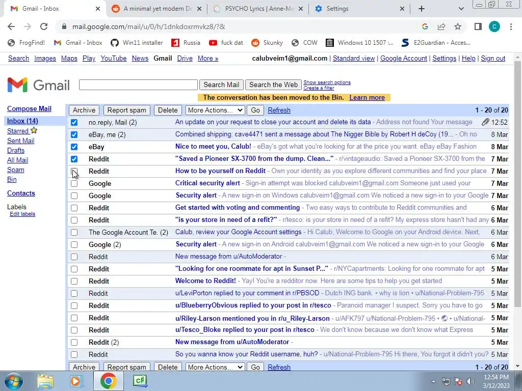Click the star icon next to Starred
522x391 pixels.
pyautogui.click(x=34, y=130)
